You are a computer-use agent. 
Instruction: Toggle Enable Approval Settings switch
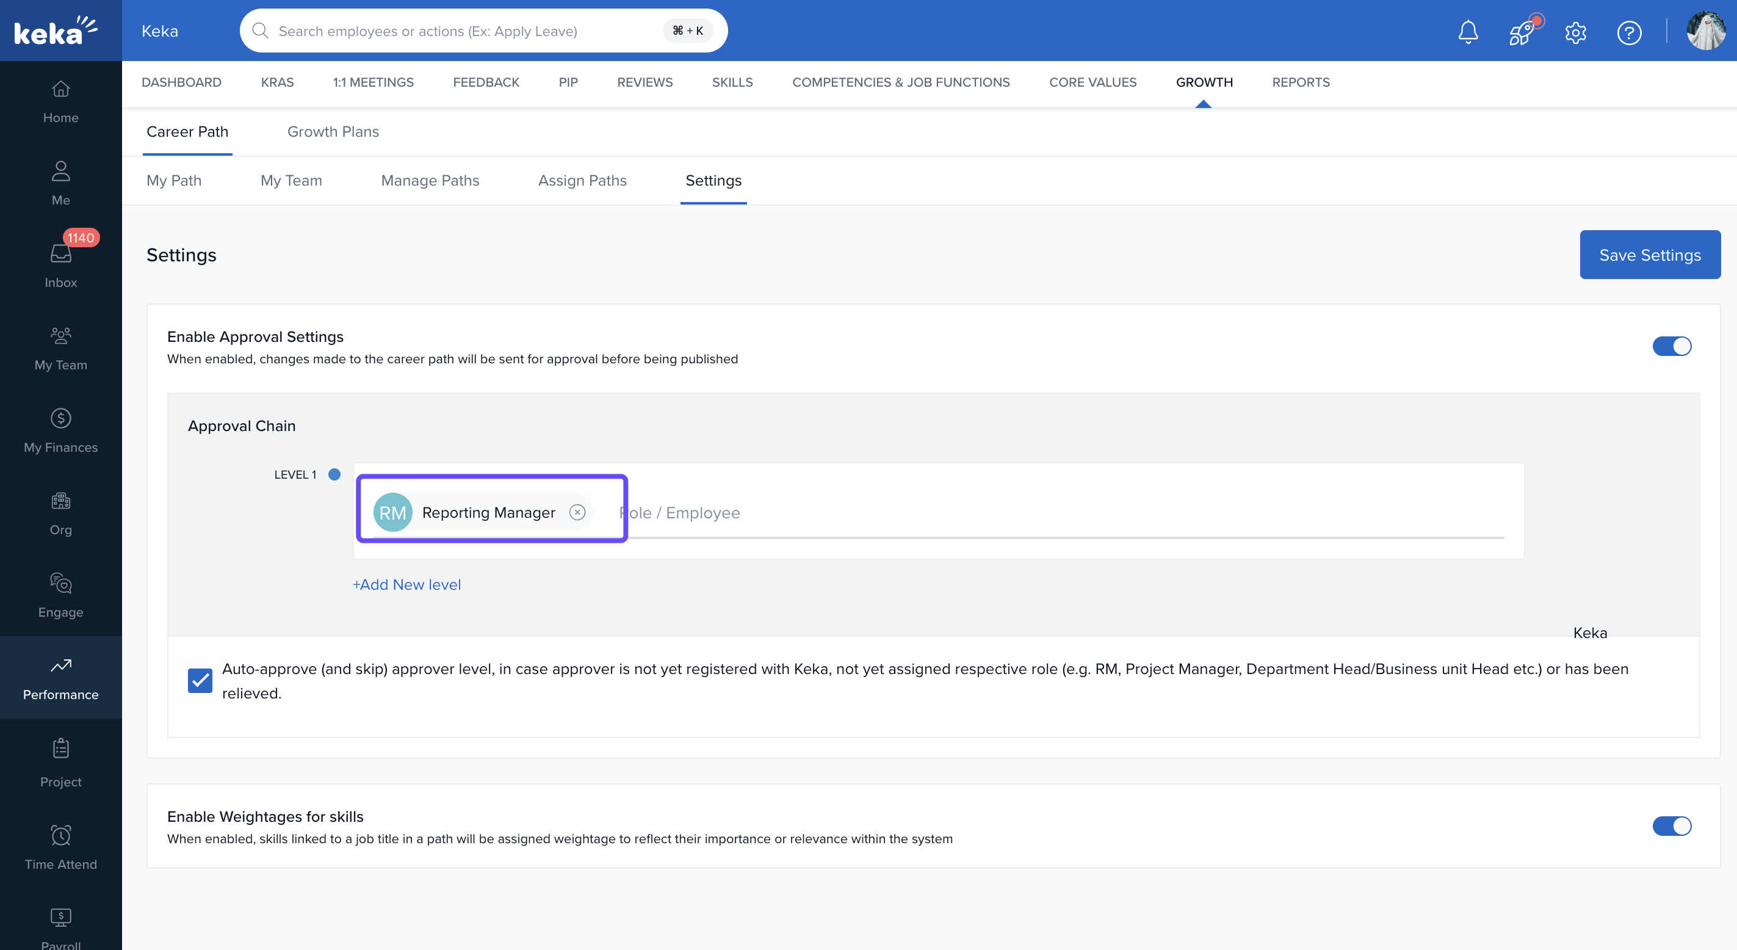[x=1671, y=346]
